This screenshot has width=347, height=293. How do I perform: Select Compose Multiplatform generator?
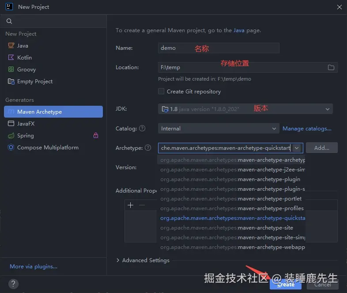pos(53,148)
